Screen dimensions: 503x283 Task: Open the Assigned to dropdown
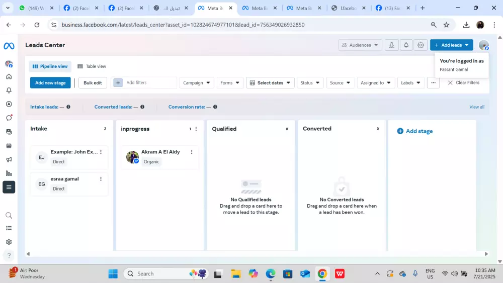(x=376, y=83)
